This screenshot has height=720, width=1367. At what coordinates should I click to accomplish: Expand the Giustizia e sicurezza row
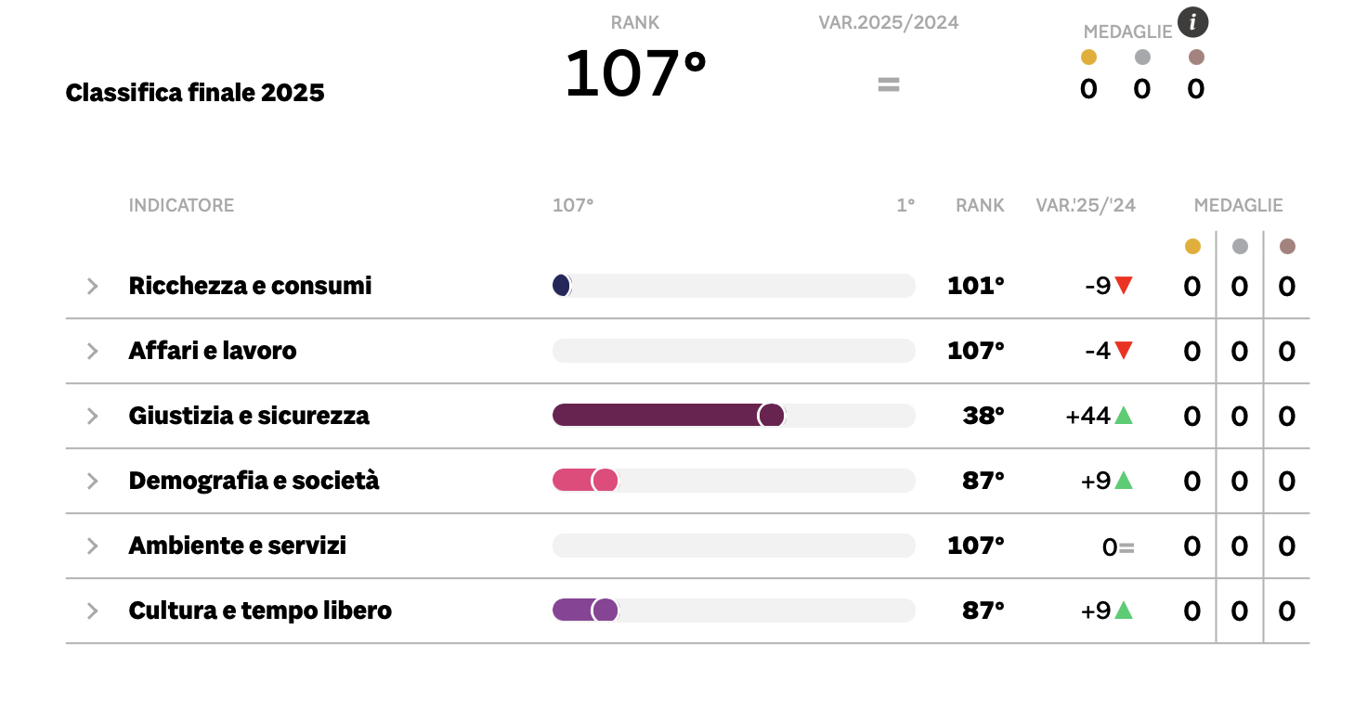(x=92, y=416)
